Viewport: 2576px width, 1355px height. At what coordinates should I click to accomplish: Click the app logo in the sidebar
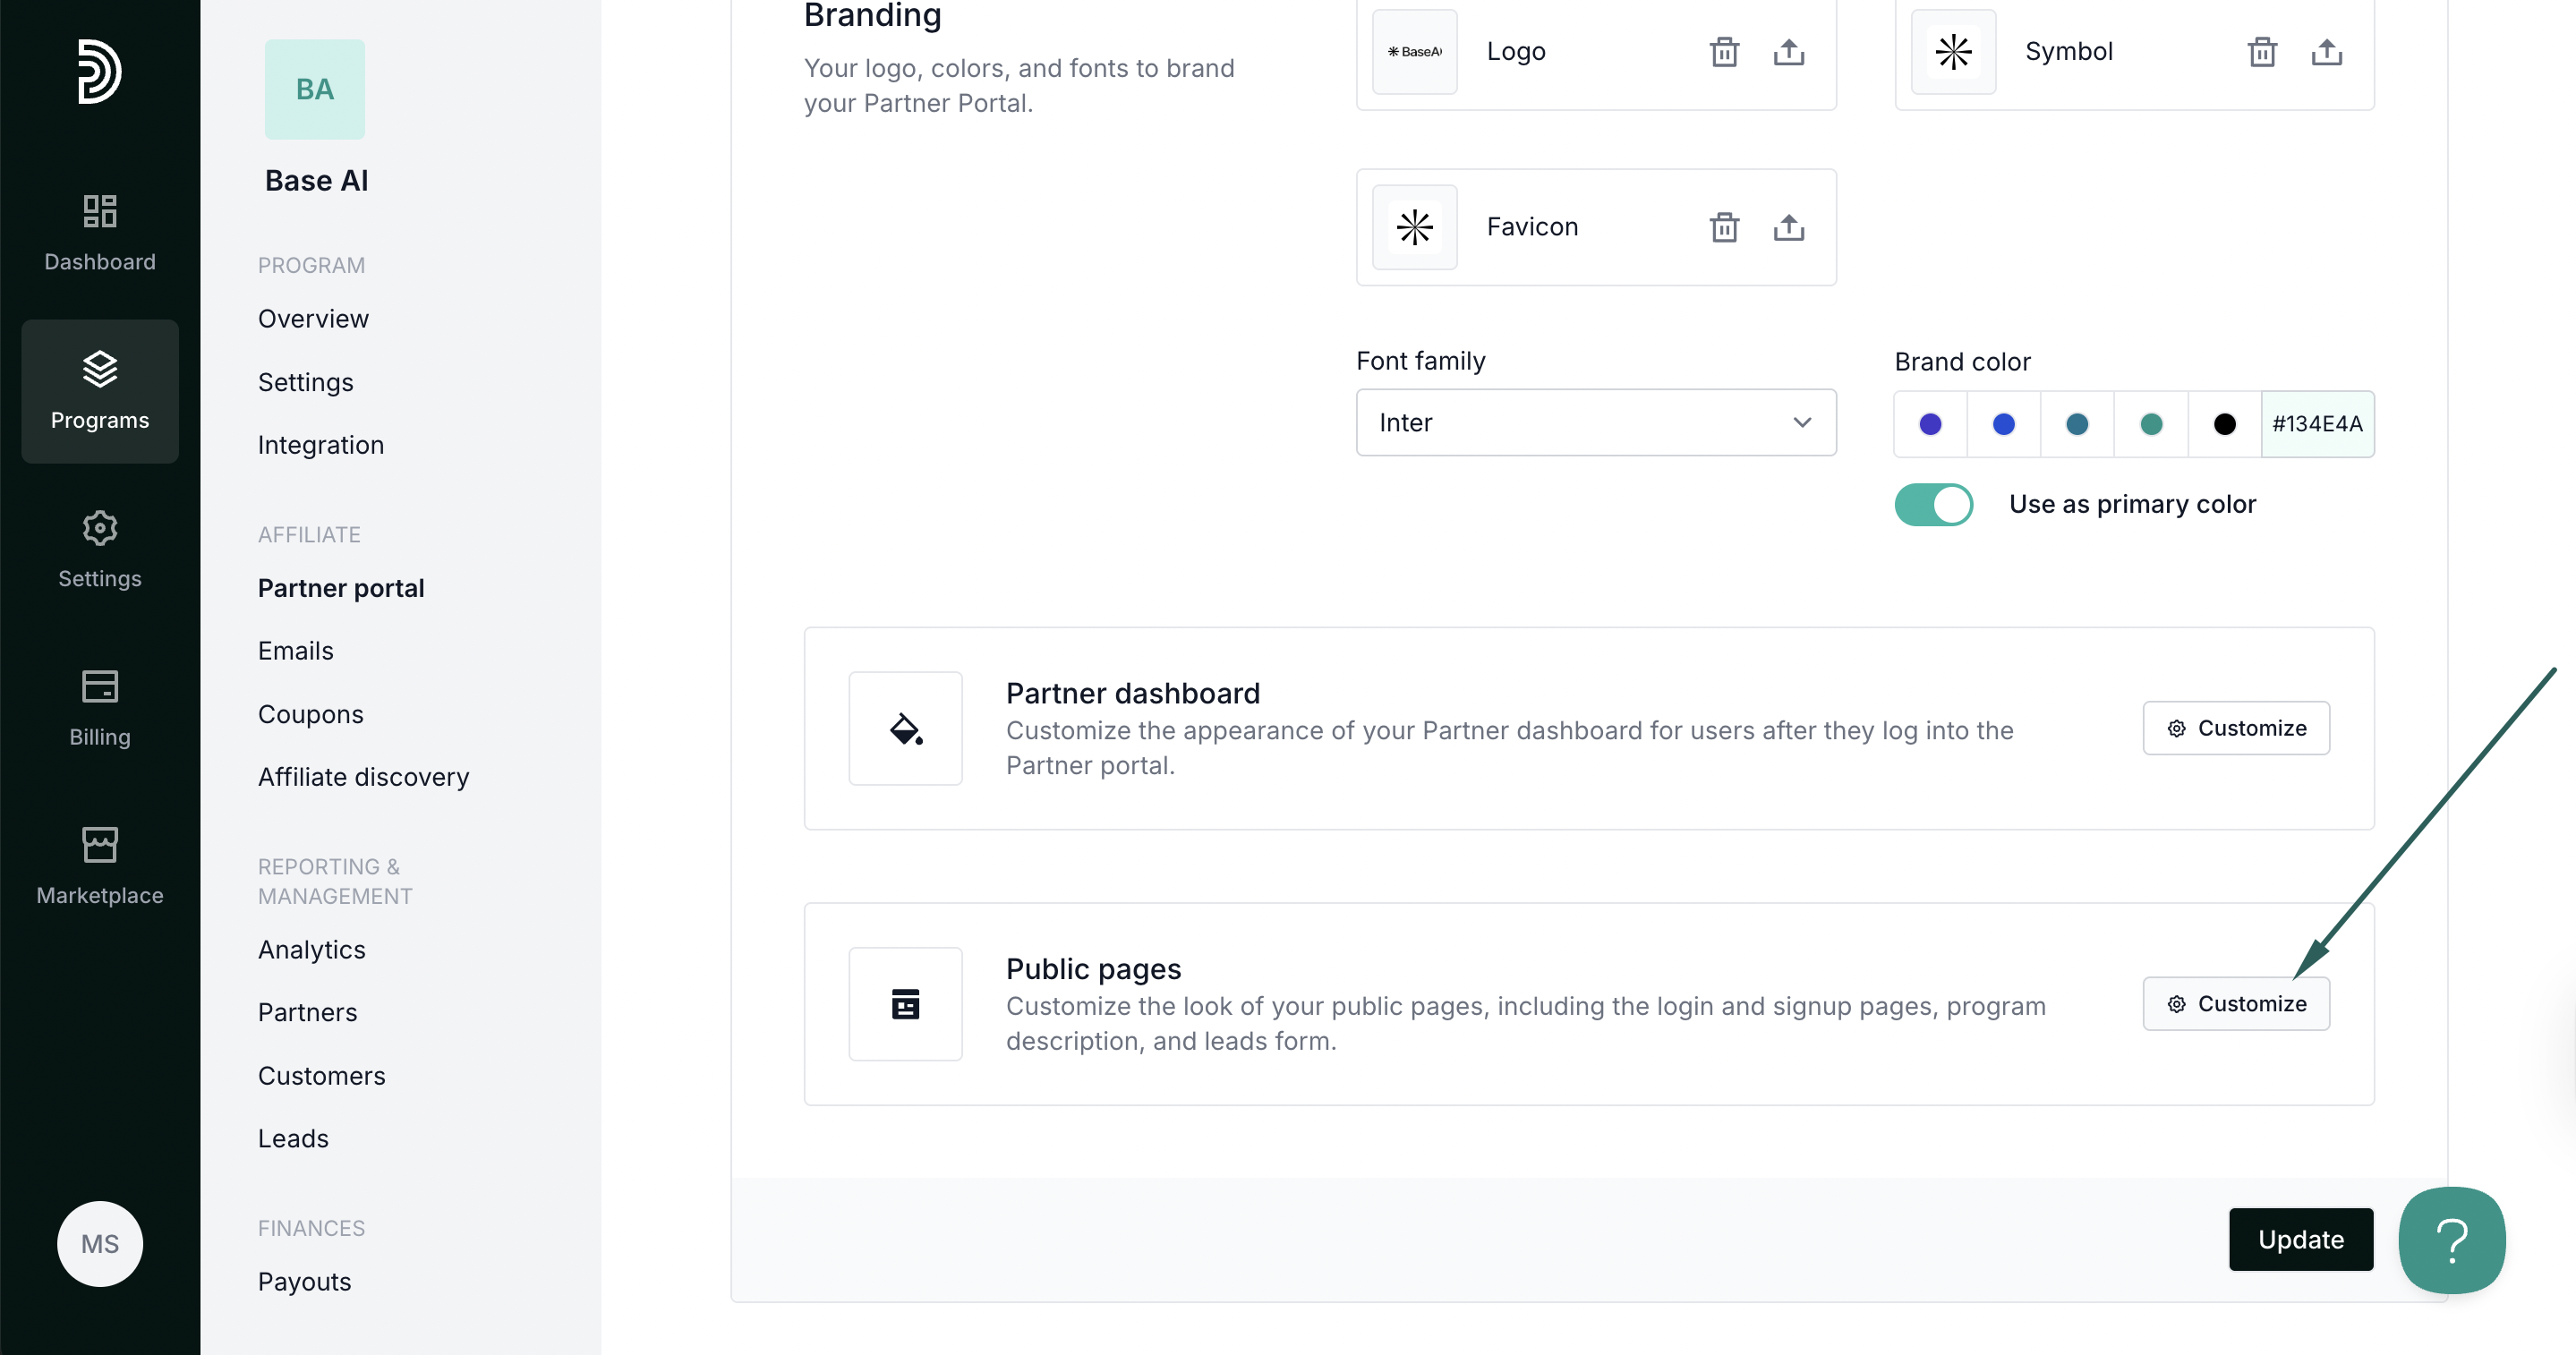tap(99, 71)
